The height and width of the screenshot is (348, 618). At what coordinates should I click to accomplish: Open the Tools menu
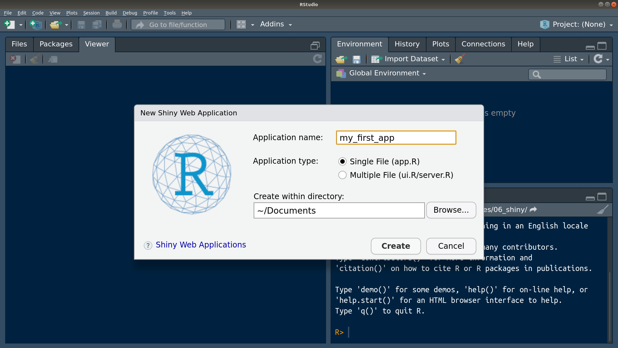point(170,13)
